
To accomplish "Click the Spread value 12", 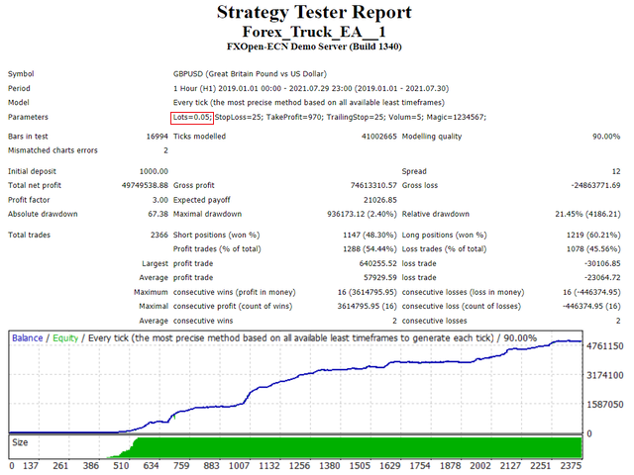I will 616,171.
